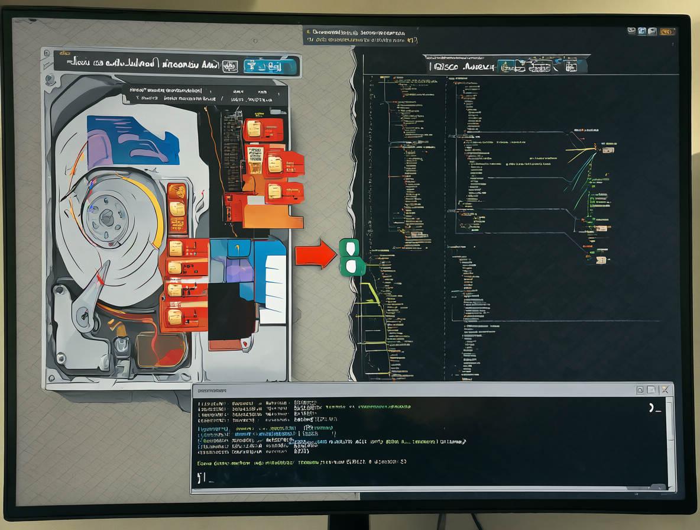Click the gray icon just left of the orange button
The image size is (700, 530).
pos(652,31)
